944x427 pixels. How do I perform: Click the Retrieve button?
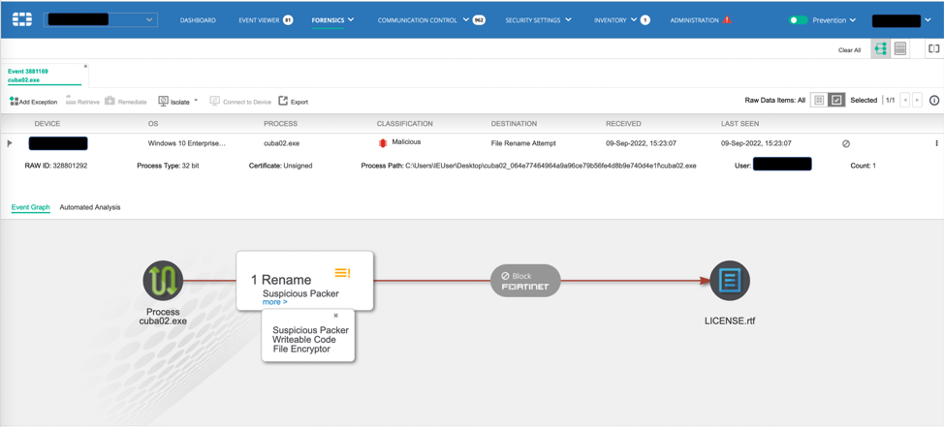click(x=81, y=102)
